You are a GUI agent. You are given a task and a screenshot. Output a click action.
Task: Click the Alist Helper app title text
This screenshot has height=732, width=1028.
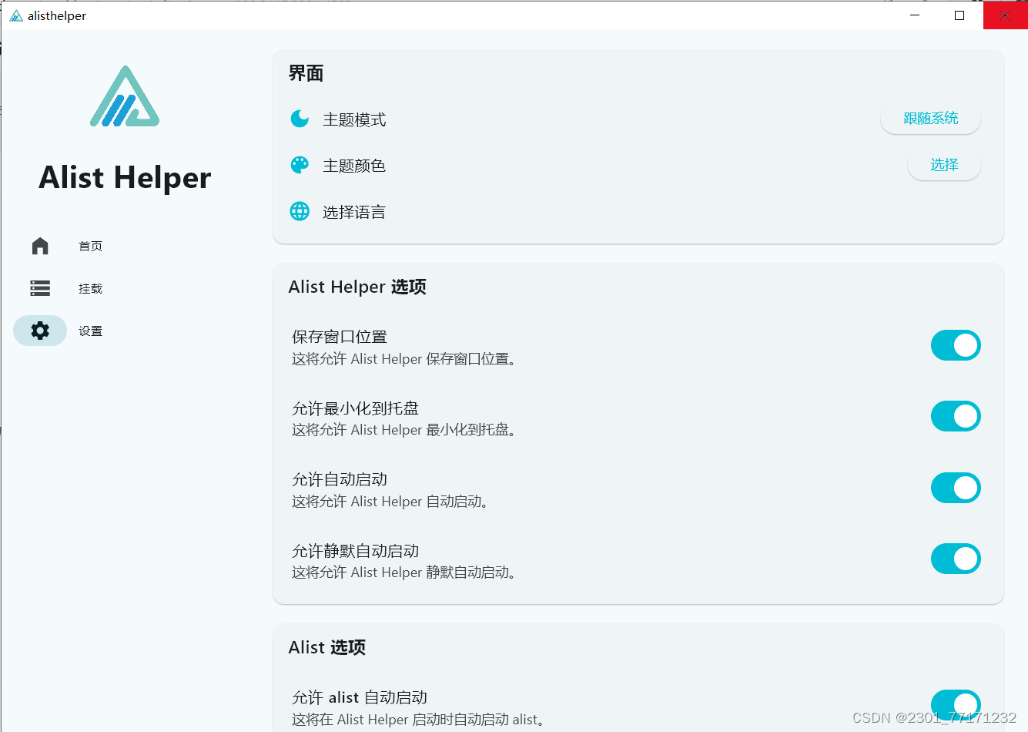(x=125, y=178)
